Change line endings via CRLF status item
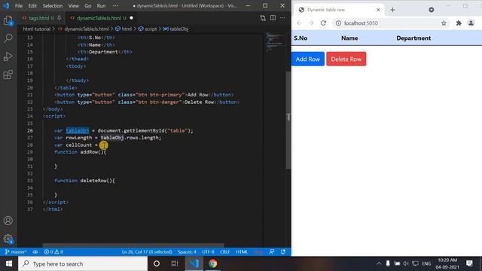This screenshot has height=271, width=482. pos(224,251)
